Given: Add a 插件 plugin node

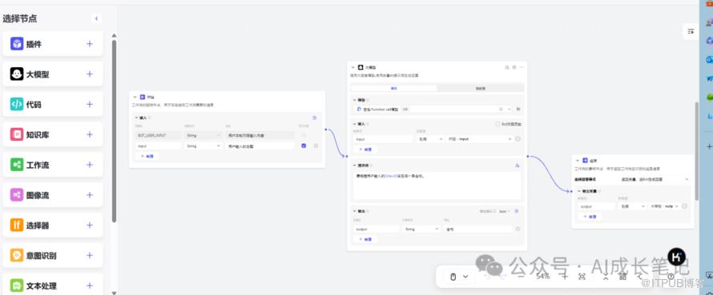Looking at the screenshot, I should point(90,44).
